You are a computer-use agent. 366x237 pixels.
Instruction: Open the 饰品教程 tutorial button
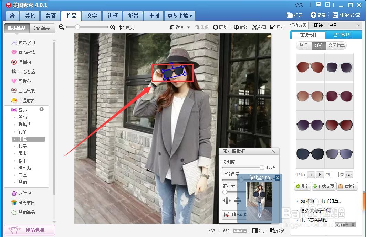pyautogui.click(x=30, y=230)
